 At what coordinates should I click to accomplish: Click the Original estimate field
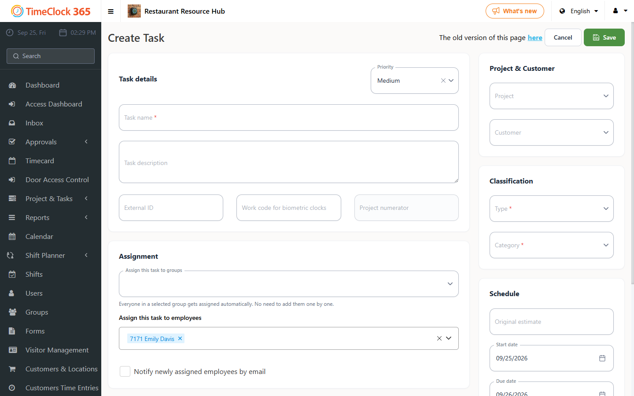click(552, 322)
